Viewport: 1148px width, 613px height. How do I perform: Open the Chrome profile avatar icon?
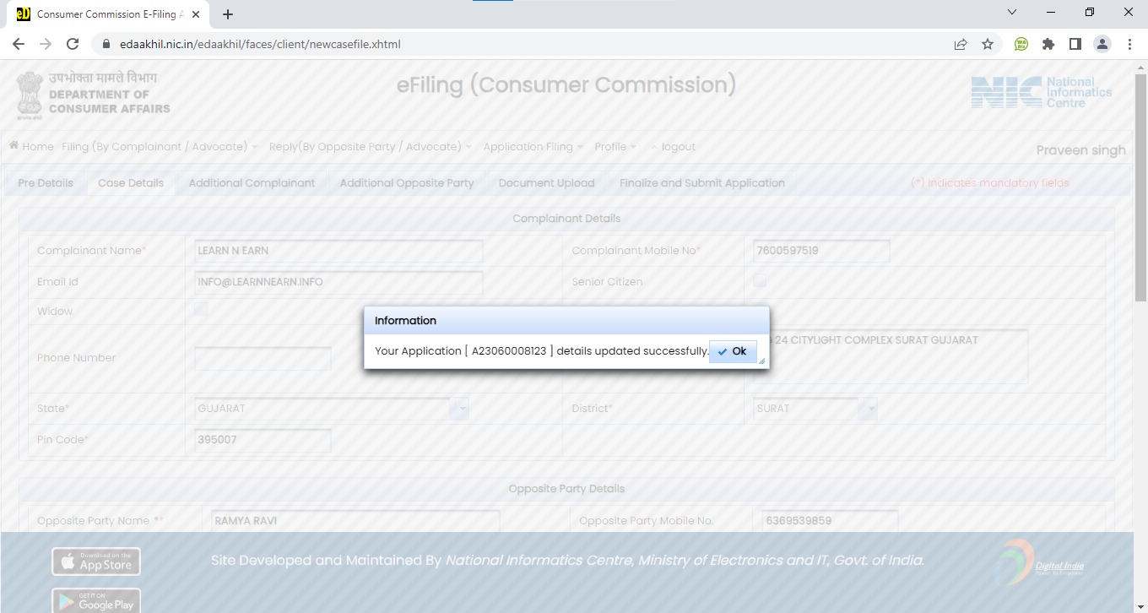point(1102,44)
